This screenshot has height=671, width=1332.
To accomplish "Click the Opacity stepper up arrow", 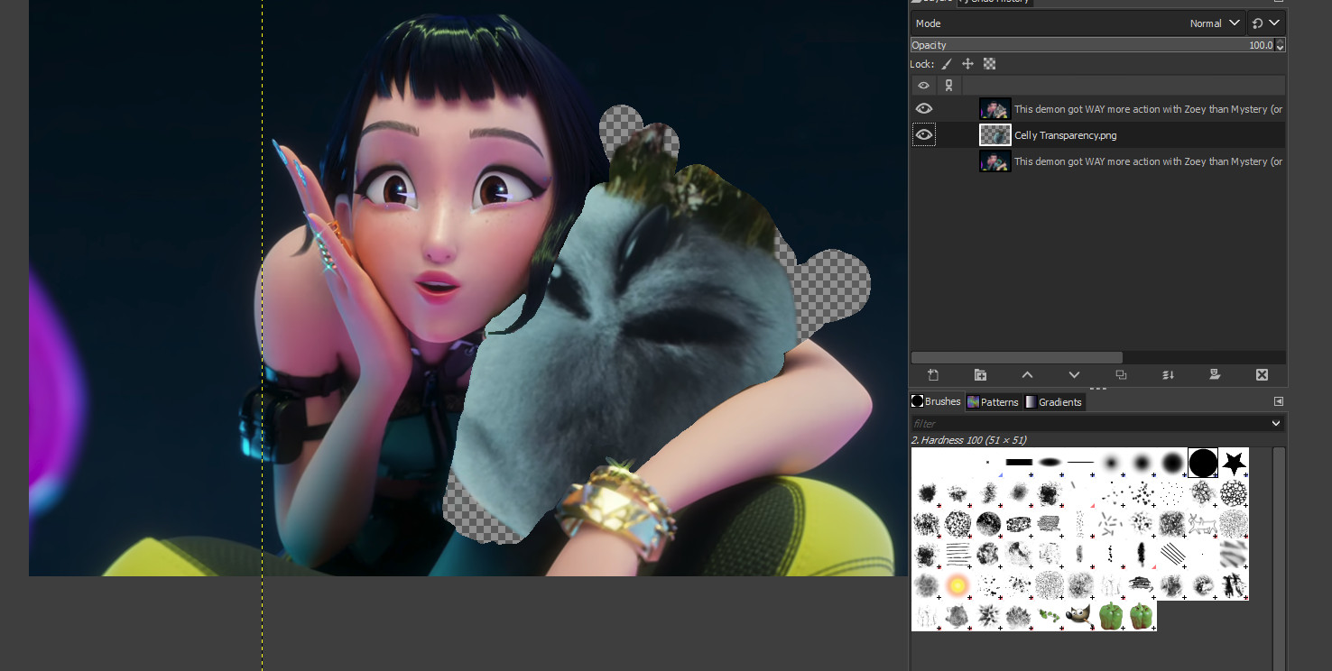I will pos(1281,41).
